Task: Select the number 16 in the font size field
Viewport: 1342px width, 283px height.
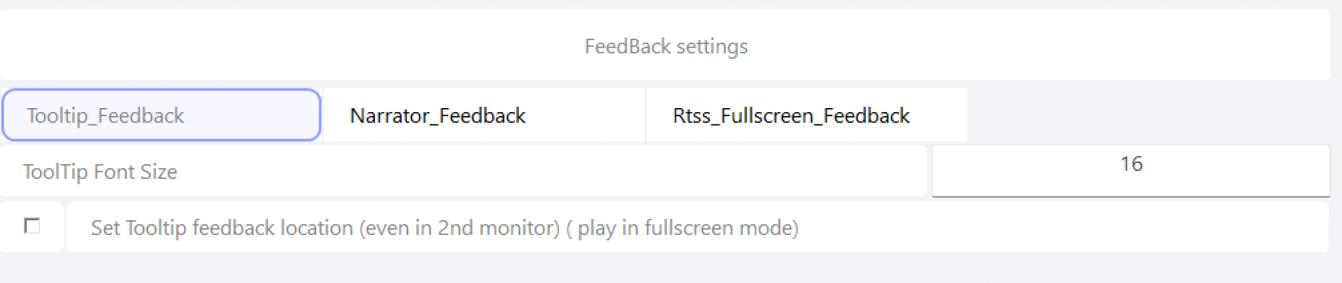Action: [1131, 164]
